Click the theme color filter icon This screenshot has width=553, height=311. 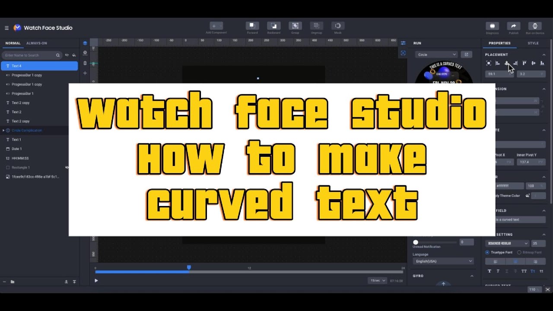(74, 55)
